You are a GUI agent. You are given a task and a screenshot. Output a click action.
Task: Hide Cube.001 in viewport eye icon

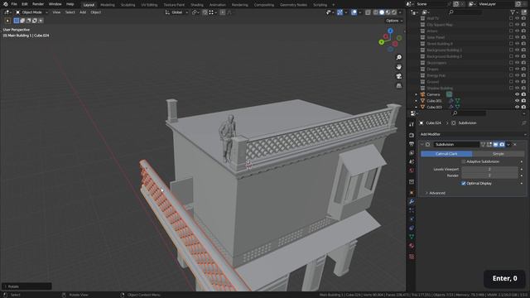pyautogui.click(x=517, y=101)
